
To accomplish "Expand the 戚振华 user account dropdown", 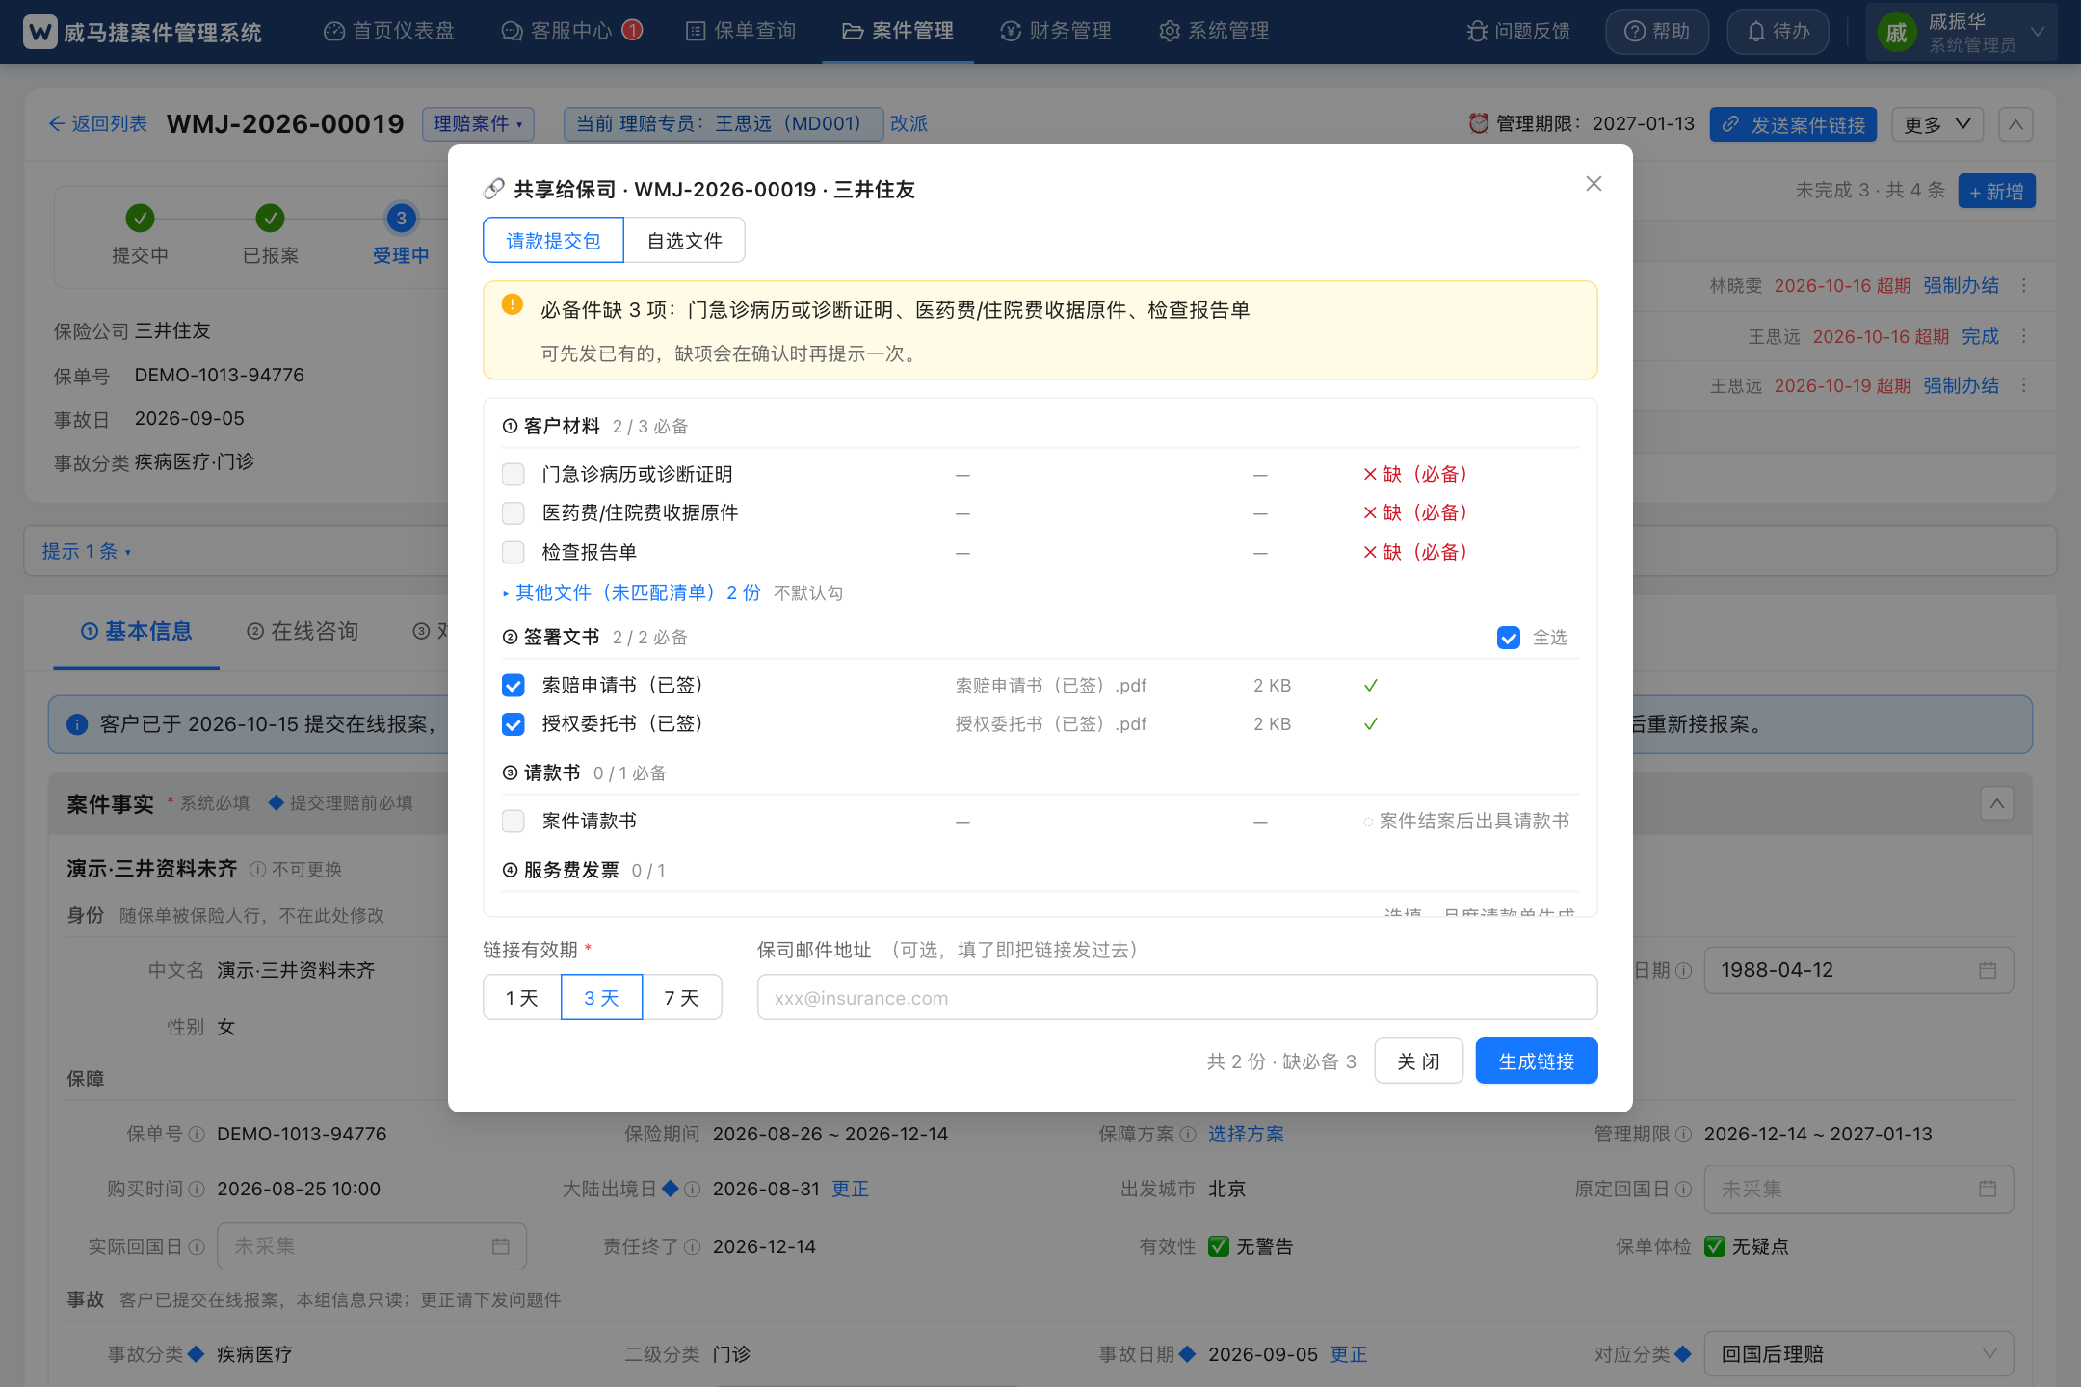I will coord(1961,32).
